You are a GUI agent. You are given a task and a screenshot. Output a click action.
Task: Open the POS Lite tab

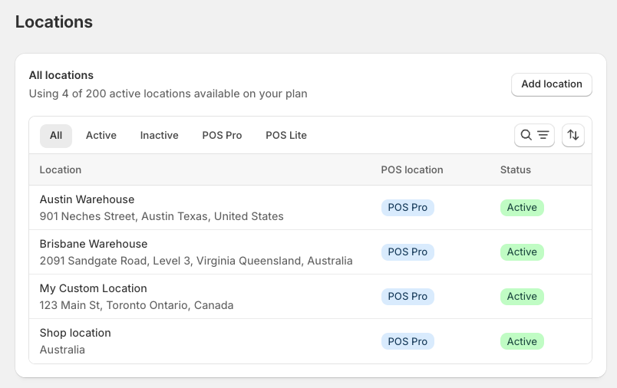tap(286, 136)
